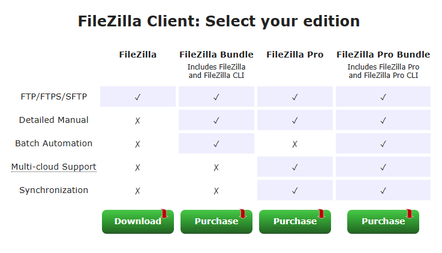
Task: Click red arrow icon on FileZilla Bundle Purchase
Action: point(242,214)
